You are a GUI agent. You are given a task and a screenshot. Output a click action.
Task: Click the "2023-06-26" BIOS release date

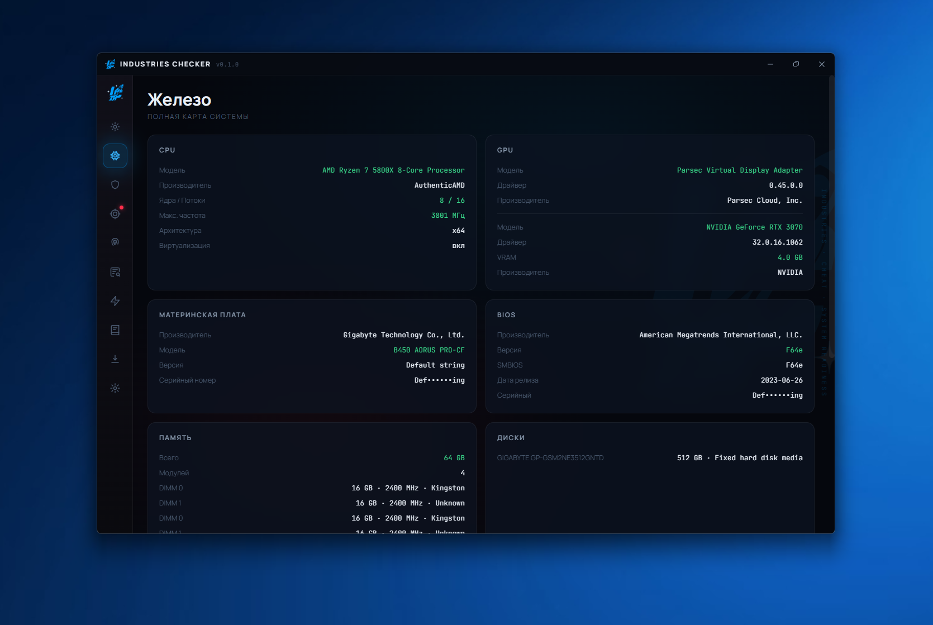pos(782,380)
